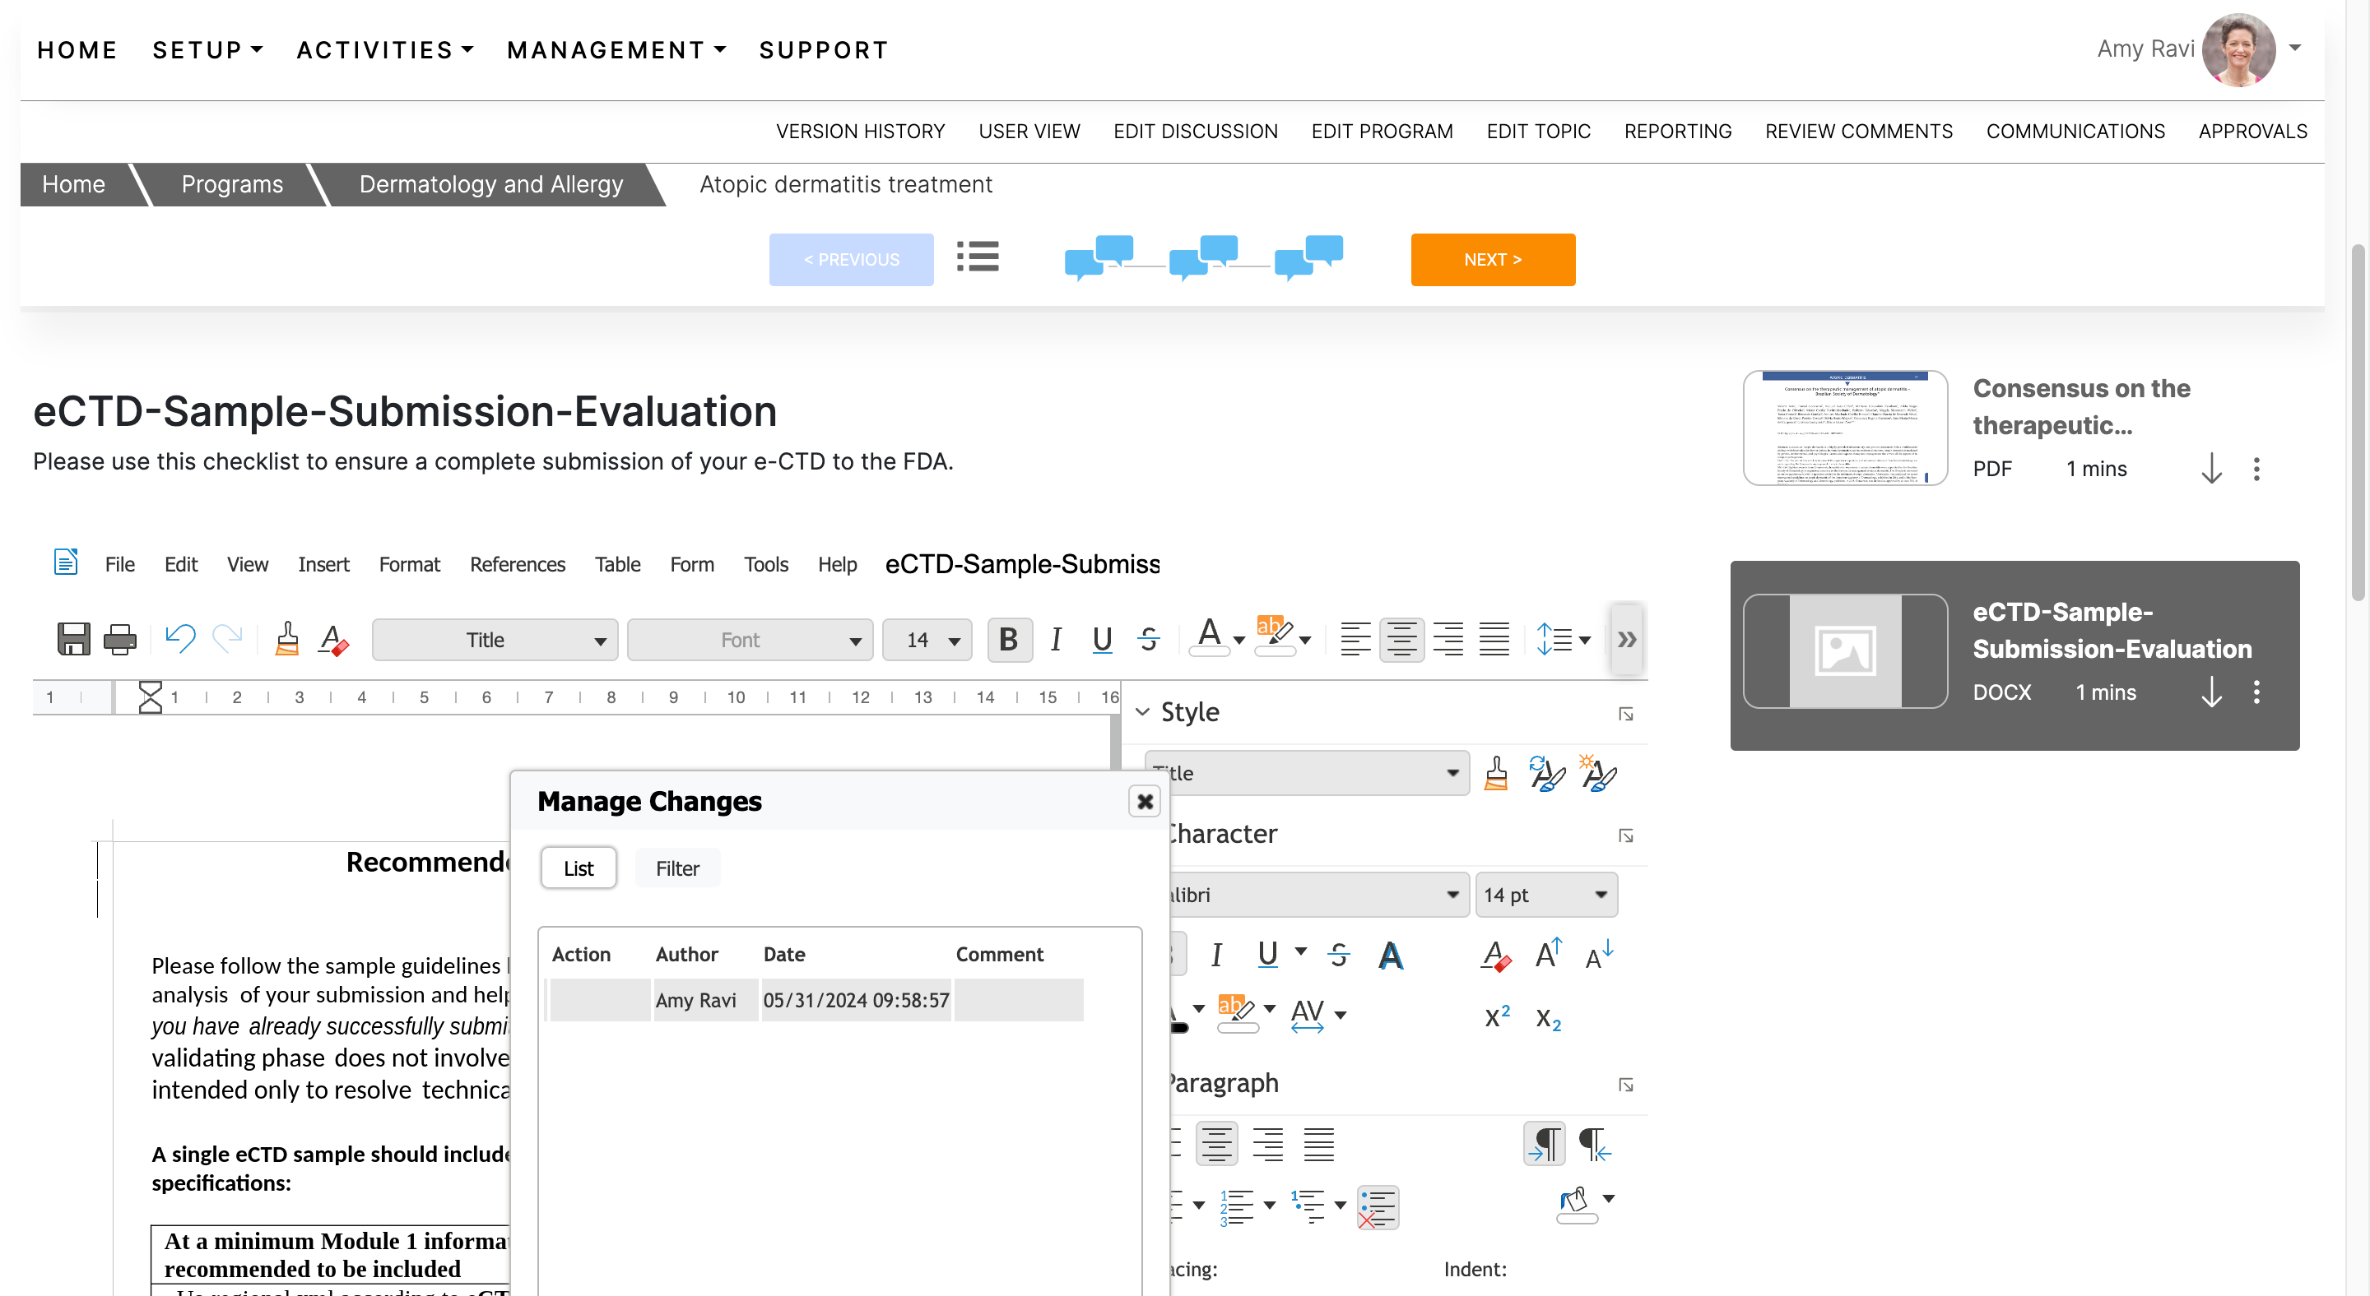Open the Consensus PDF thumbnail
2370x1296 pixels.
(1845, 428)
